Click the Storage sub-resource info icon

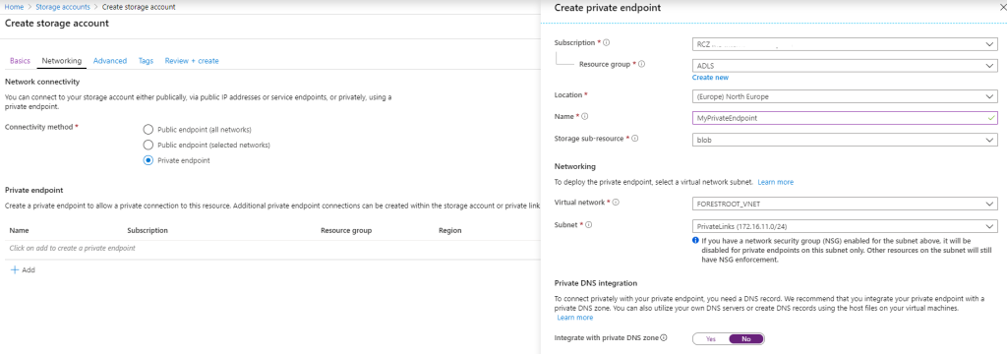coord(635,138)
